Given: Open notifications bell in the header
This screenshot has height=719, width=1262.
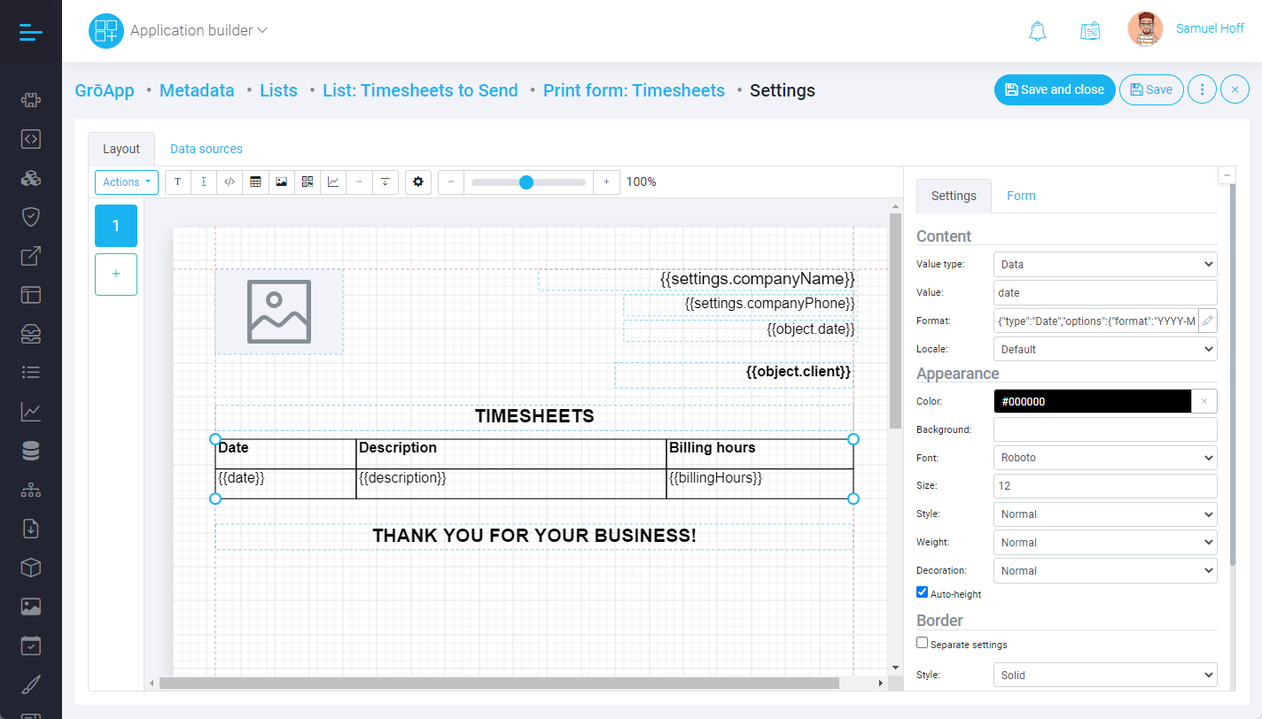Looking at the screenshot, I should (1037, 30).
